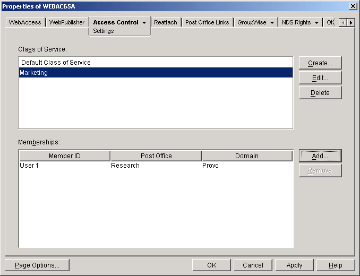Open Help for this dialog

(336, 265)
